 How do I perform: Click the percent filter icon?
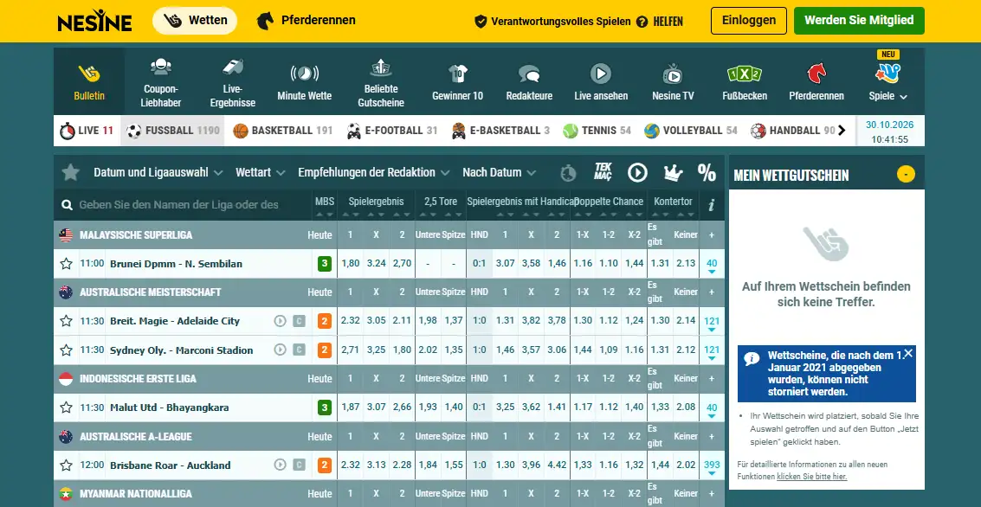coord(707,172)
